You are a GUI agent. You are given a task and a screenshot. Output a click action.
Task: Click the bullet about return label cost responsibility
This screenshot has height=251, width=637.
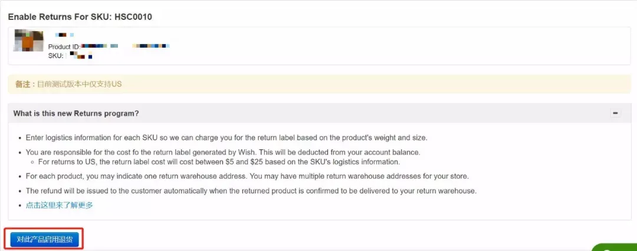click(222, 153)
